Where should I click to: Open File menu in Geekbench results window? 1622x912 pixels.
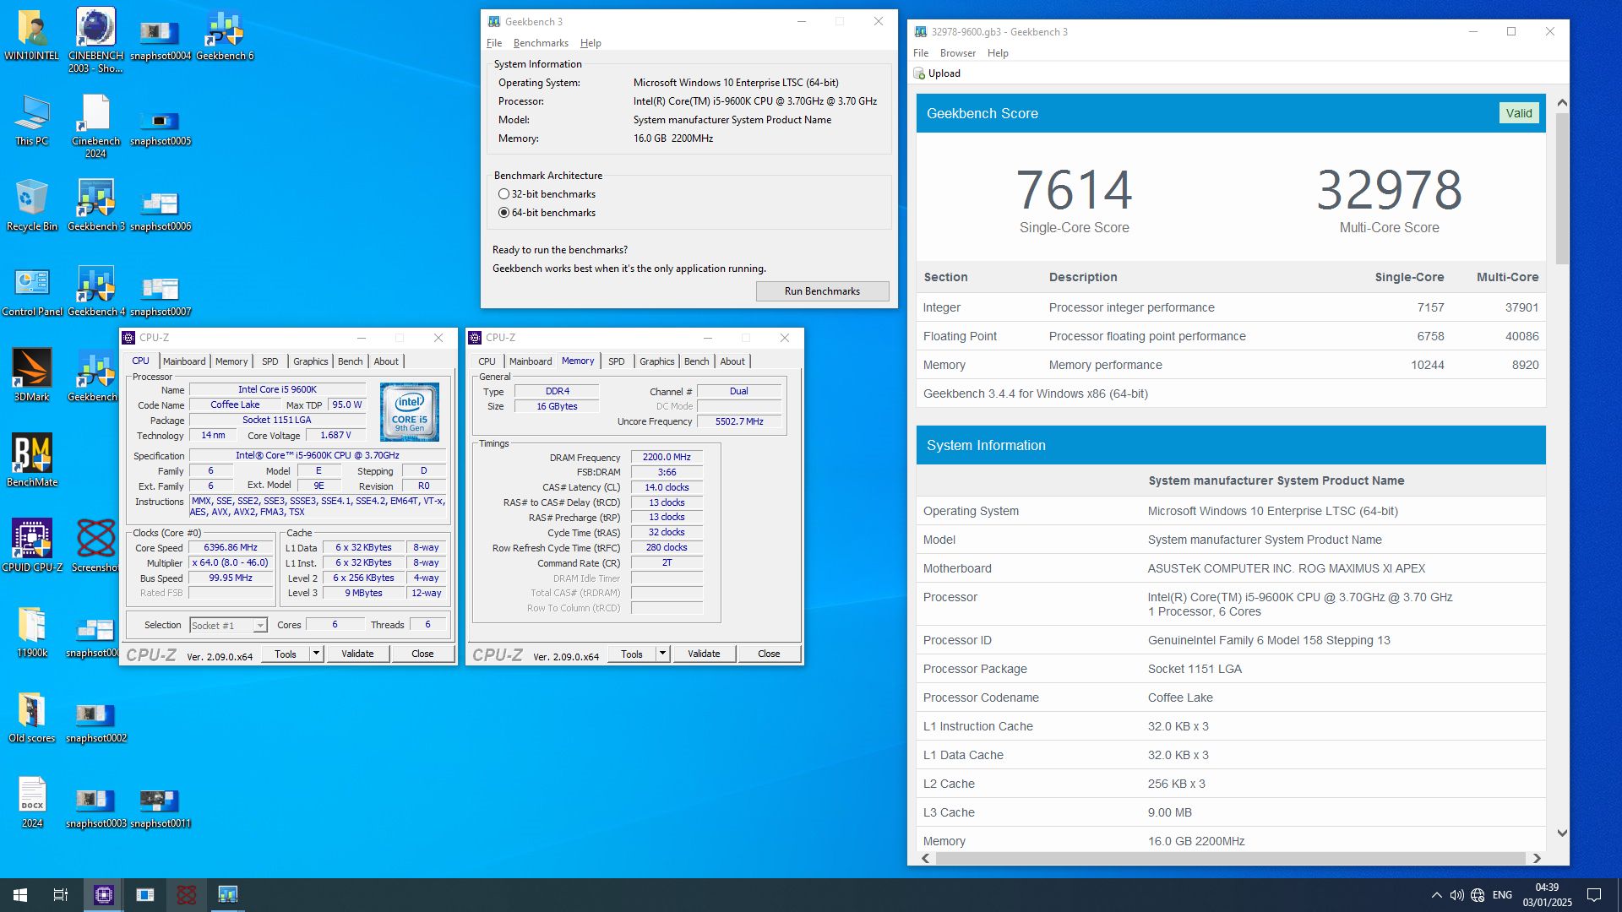pyautogui.click(x=921, y=53)
